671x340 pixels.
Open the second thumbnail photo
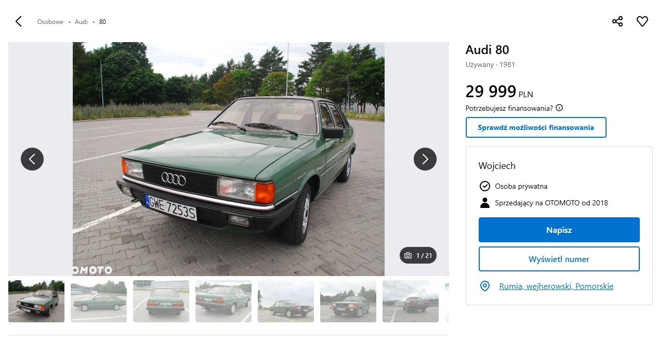click(98, 302)
